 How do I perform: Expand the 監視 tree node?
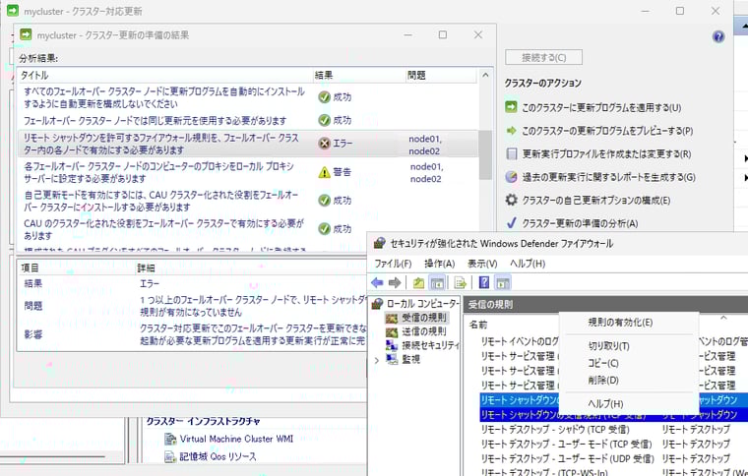pos(377,360)
